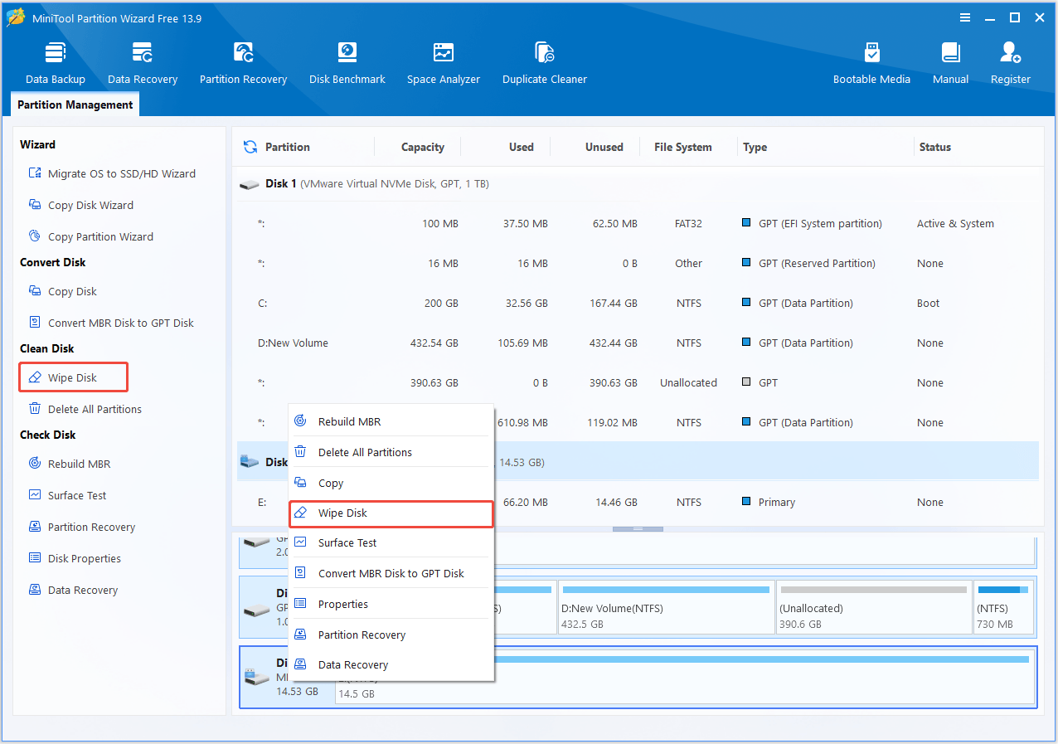
Task: Choose Surface Test in the context menu
Action: 391,542
